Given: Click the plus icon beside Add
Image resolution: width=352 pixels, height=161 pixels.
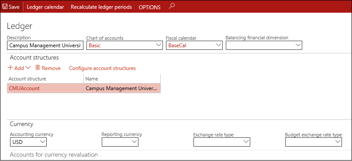Looking at the screenshot, I should [10, 68].
